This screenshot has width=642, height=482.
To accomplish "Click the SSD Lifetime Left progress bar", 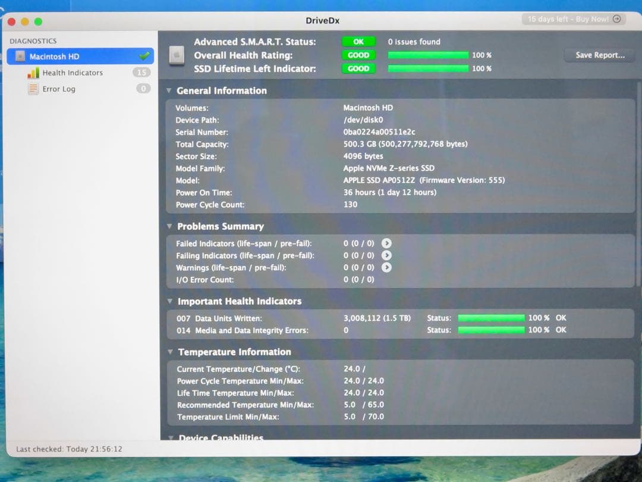I will [428, 68].
